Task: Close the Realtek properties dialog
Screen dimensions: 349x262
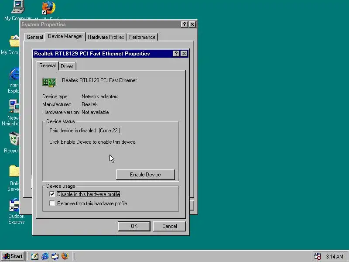Action: [x=184, y=53]
